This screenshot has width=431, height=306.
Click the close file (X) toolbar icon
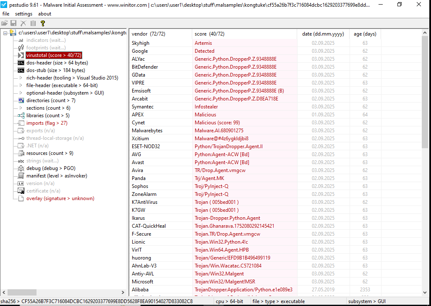(x=24, y=23)
